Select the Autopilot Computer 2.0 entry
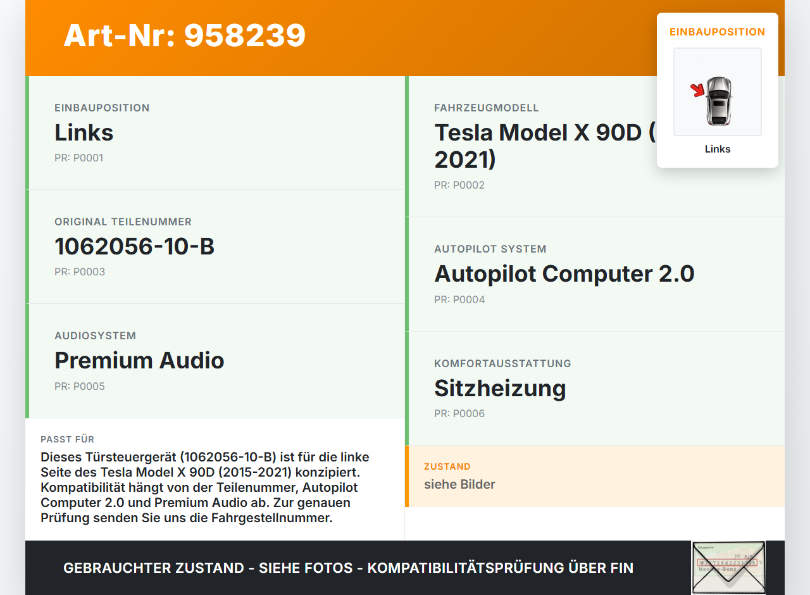Image resolution: width=810 pixels, height=595 pixels. tap(564, 273)
